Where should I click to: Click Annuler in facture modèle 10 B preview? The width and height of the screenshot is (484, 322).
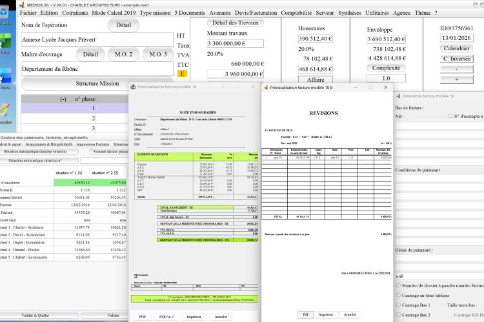click(350, 315)
